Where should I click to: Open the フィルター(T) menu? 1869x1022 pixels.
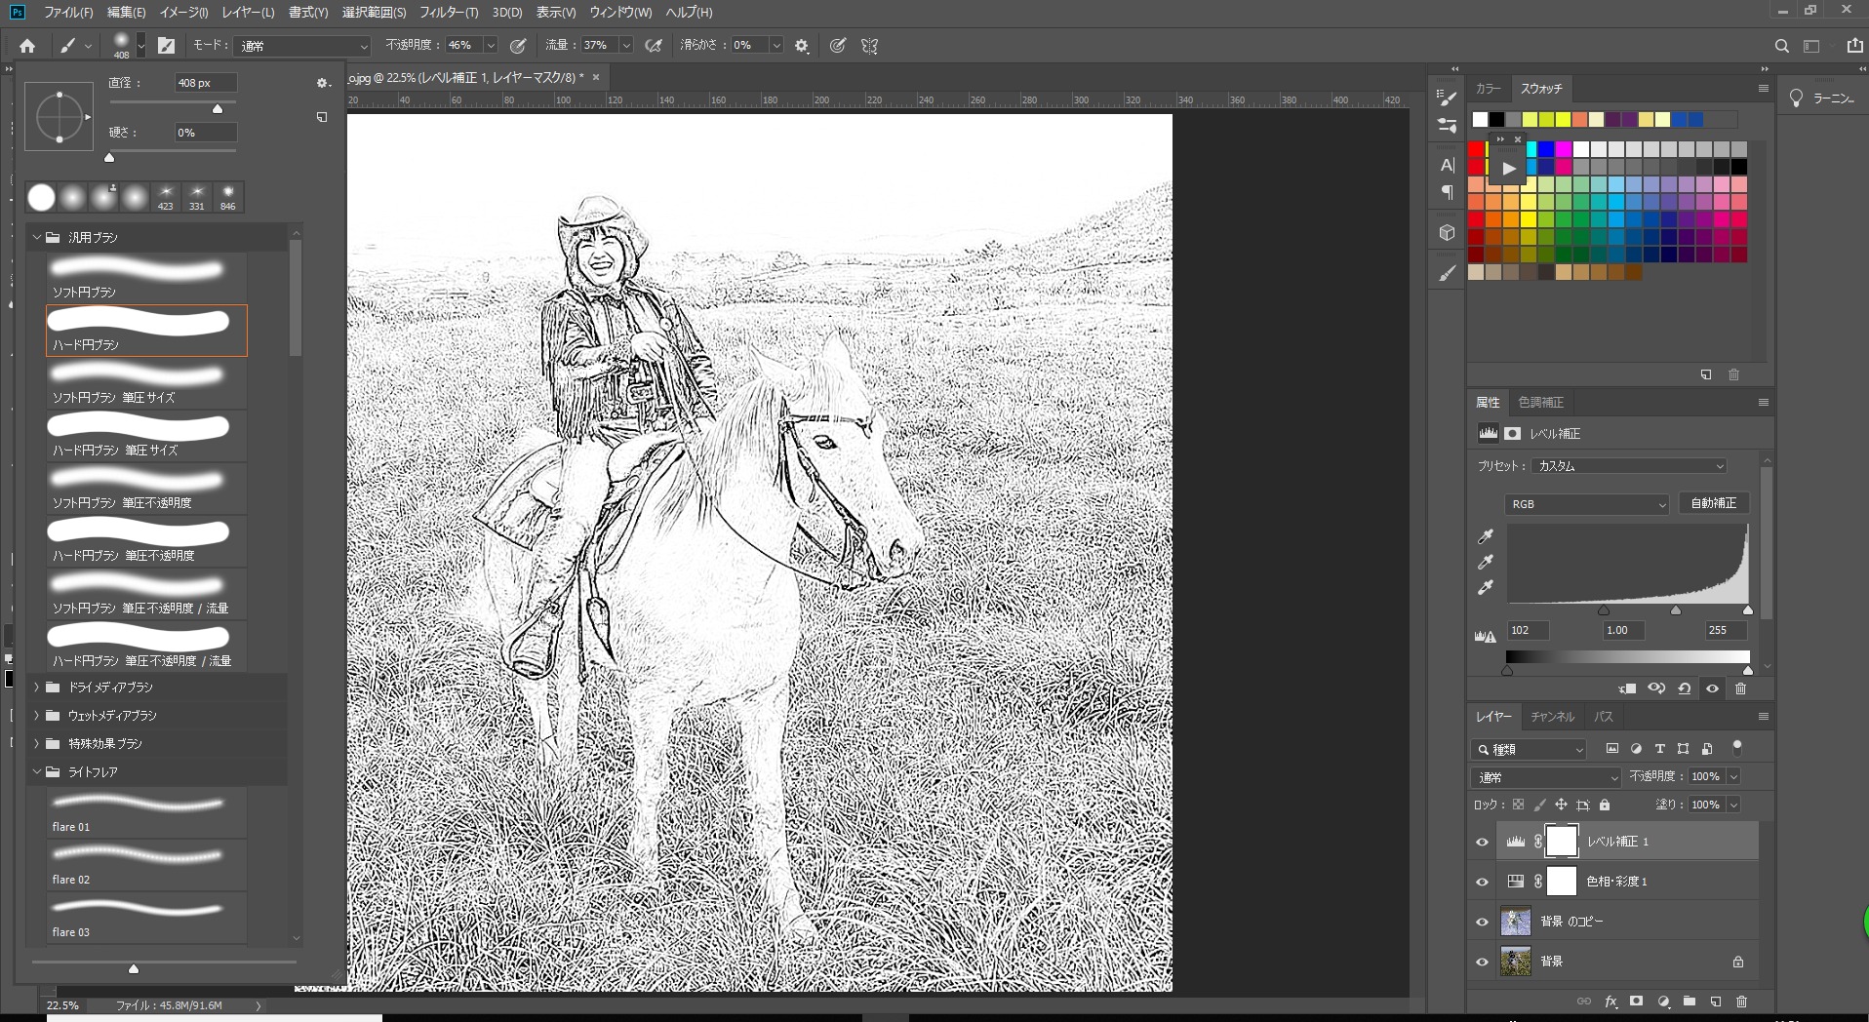tap(448, 13)
